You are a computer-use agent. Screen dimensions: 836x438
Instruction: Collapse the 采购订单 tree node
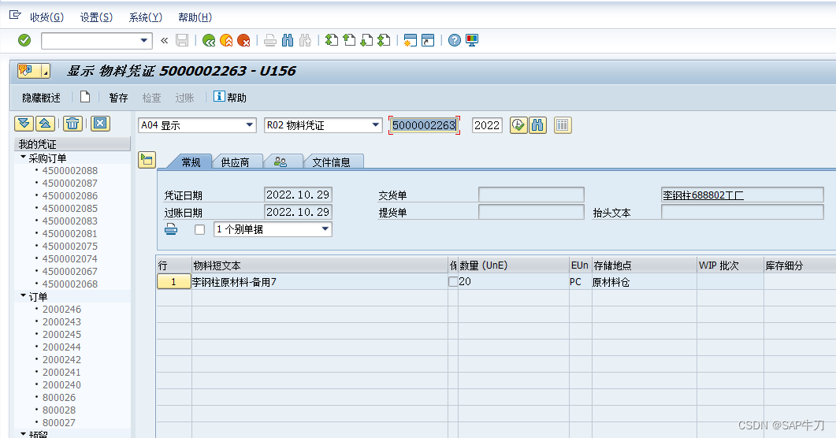(23, 158)
